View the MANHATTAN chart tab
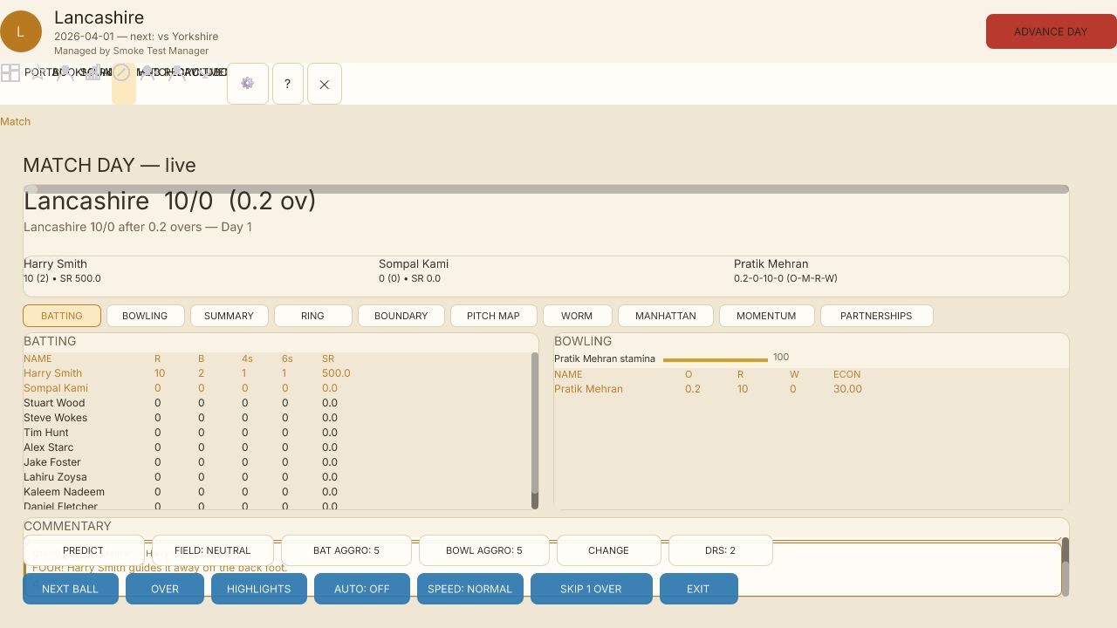This screenshot has width=1117, height=628. (x=666, y=316)
